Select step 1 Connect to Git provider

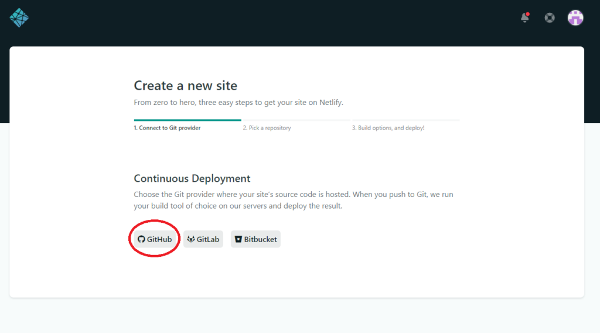[x=167, y=128]
